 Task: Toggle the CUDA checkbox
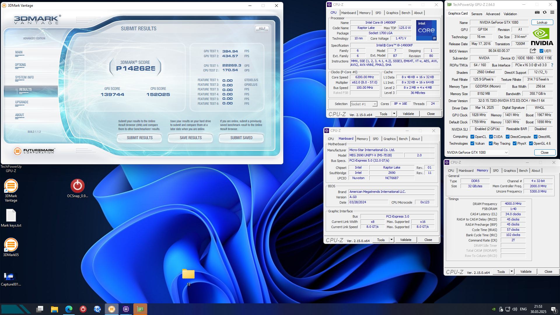click(491, 136)
